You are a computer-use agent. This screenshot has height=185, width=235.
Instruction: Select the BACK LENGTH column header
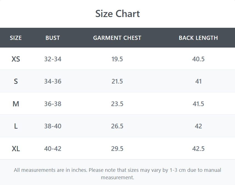point(198,38)
